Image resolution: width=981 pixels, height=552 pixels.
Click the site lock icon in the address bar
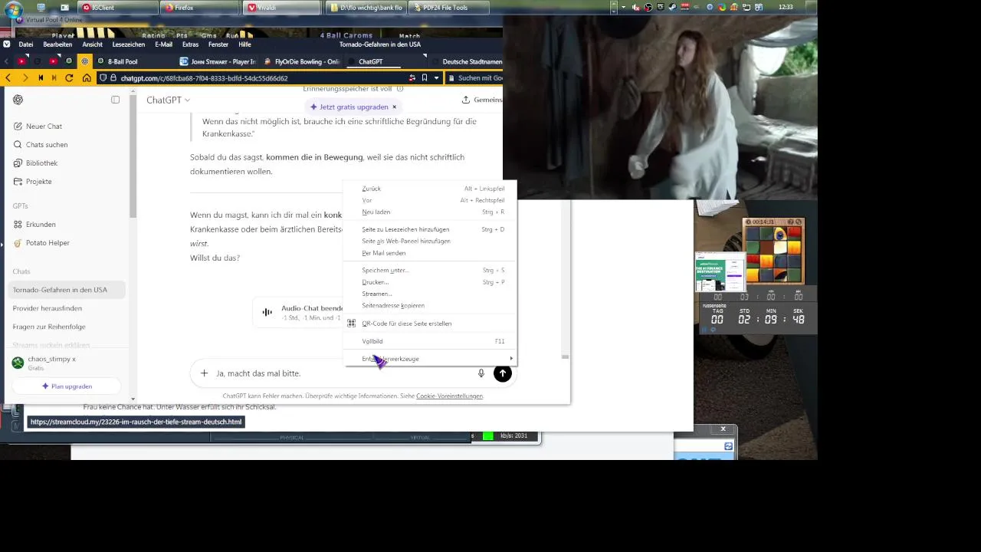pos(113,78)
